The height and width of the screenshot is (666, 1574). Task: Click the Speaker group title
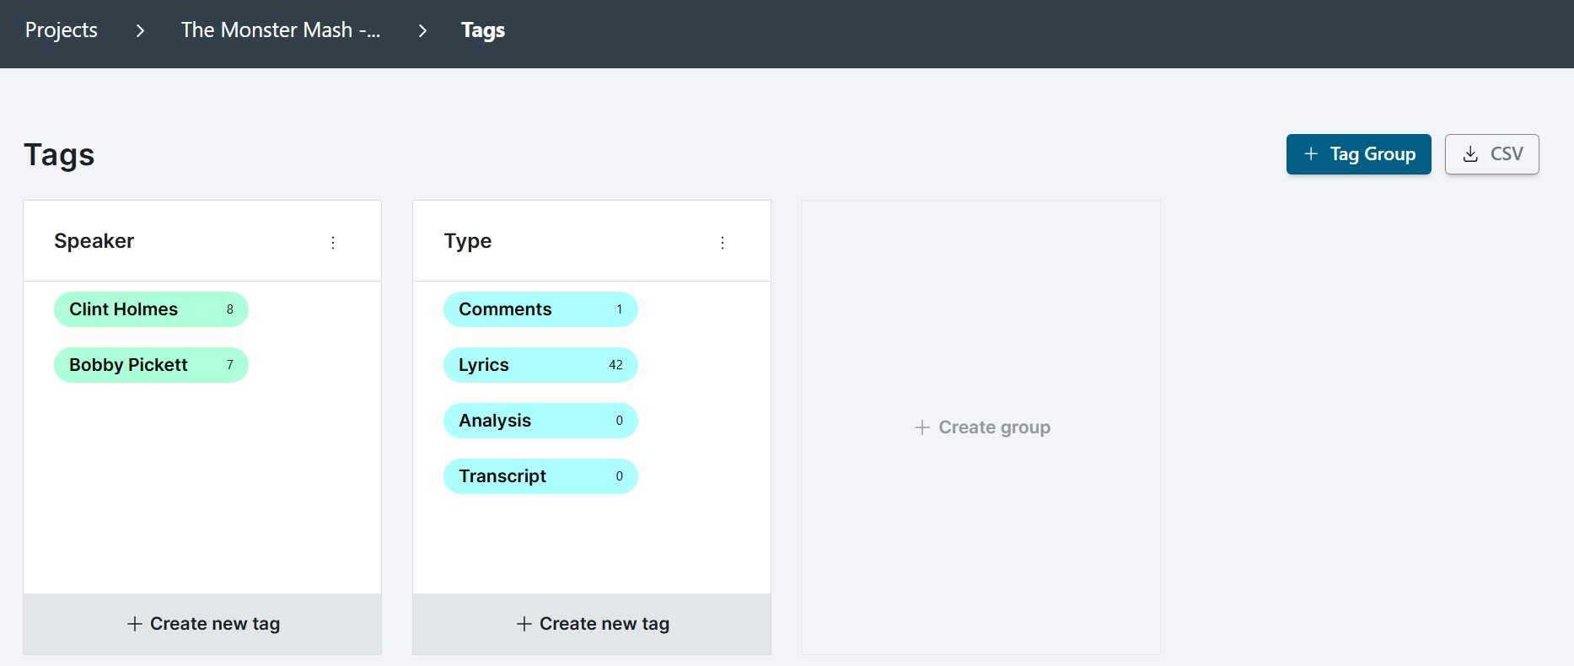tap(94, 241)
